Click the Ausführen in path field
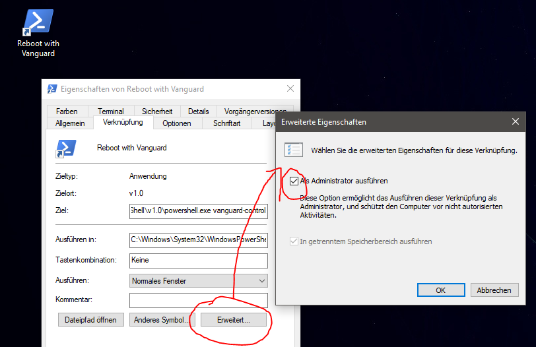Screen dimensions: 536x347 tap(198, 239)
